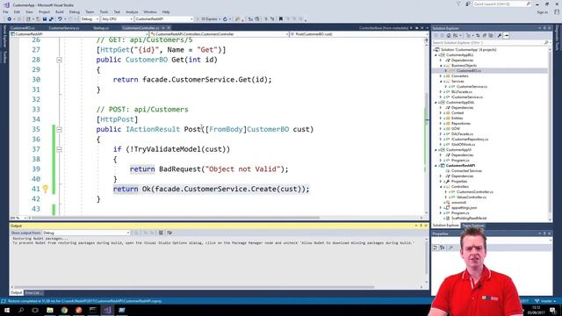Click the Visual Studio logo in title bar

6,4
